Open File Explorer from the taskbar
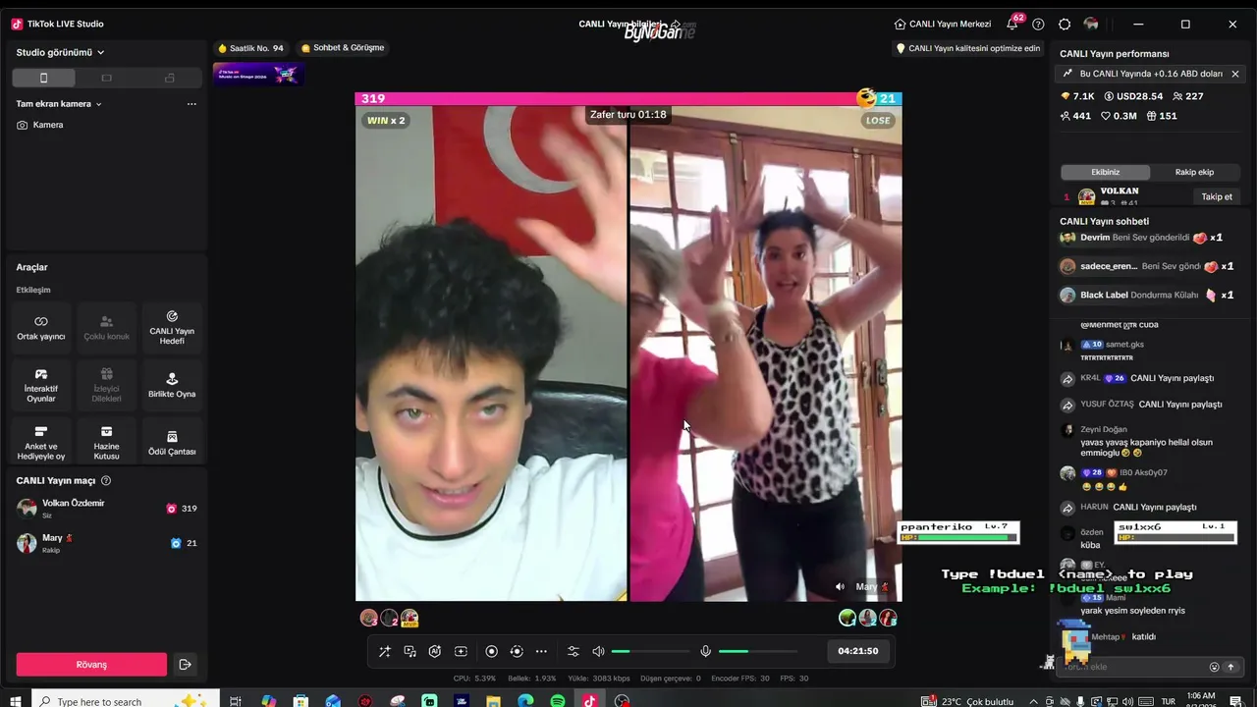The width and height of the screenshot is (1257, 707). click(x=493, y=701)
